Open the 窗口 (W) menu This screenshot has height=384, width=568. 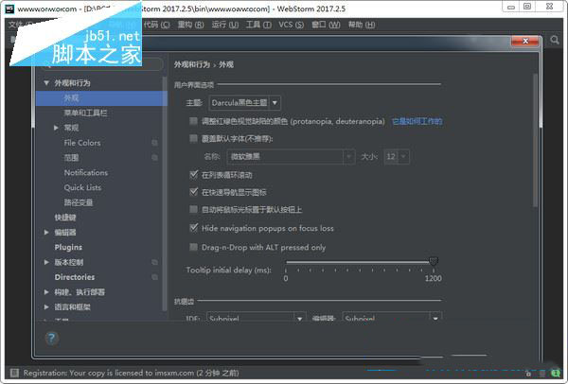pos(326,25)
